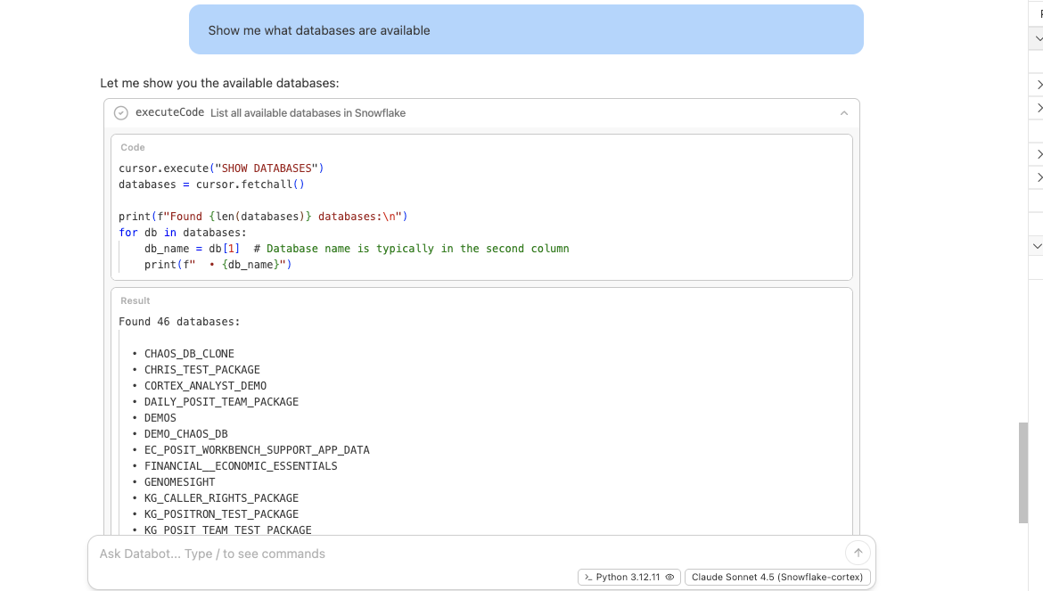This screenshot has width=1043, height=591.
Task: Send message with the up-arrow button
Action: 858,553
